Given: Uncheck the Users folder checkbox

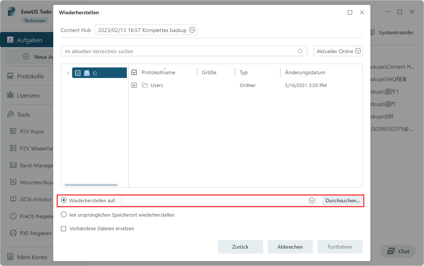Looking at the screenshot, I should (134, 86).
